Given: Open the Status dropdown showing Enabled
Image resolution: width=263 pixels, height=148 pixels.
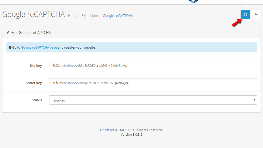Looking at the screenshot, I should coord(153,100).
